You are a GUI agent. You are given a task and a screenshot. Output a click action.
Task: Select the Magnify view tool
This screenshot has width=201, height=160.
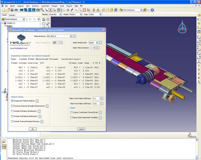(x=76, y=10)
